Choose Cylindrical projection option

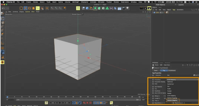pyautogui.click(x=170, y=84)
